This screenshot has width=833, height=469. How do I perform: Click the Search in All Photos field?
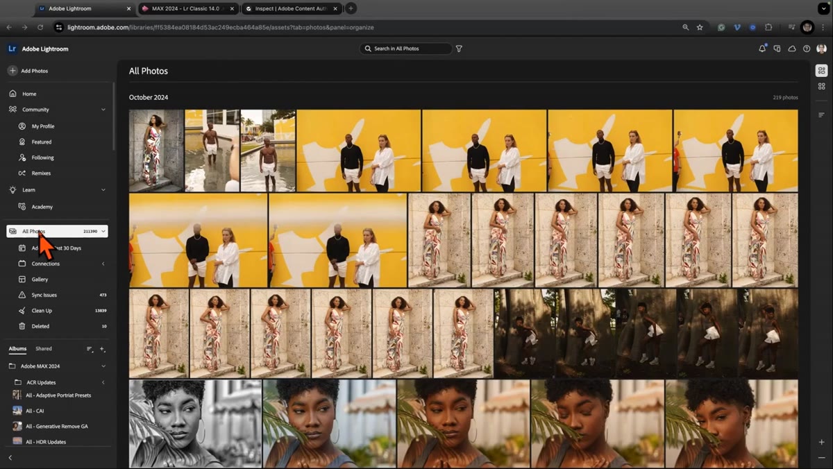[x=405, y=49]
